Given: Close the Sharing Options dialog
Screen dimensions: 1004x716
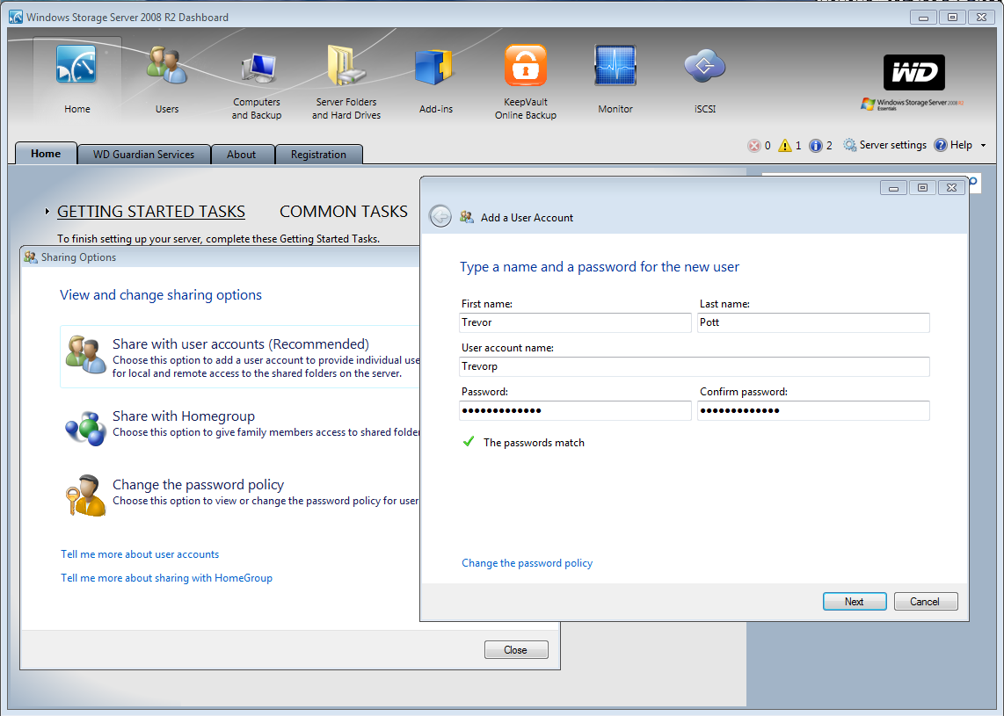Looking at the screenshot, I should click(x=515, y=650).
